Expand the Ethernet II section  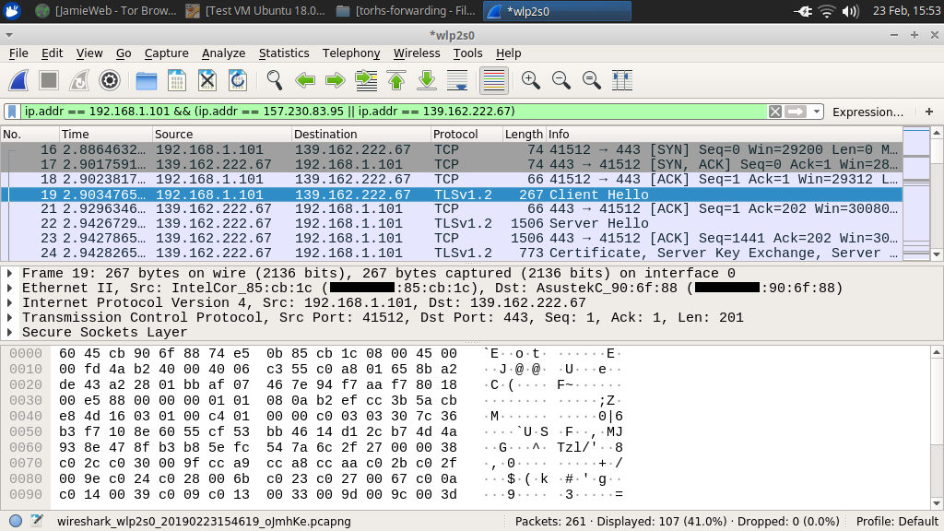point(9,288)
